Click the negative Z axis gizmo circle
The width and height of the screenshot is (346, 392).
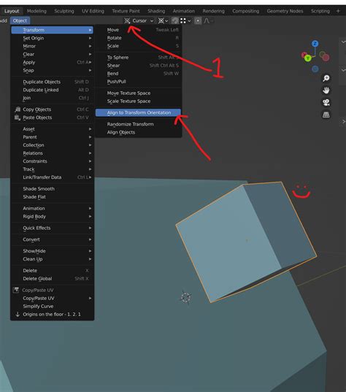pyautogui.click(x=315, y=69)
